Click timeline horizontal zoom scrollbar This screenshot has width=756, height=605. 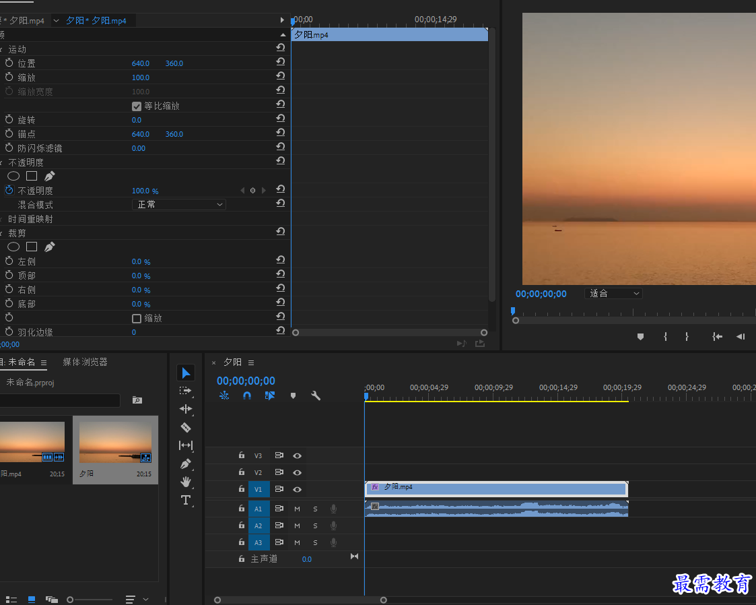tap(300, 600)
